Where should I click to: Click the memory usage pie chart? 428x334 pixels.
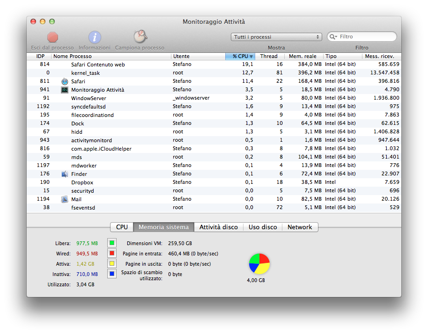[x=259, y=264]
